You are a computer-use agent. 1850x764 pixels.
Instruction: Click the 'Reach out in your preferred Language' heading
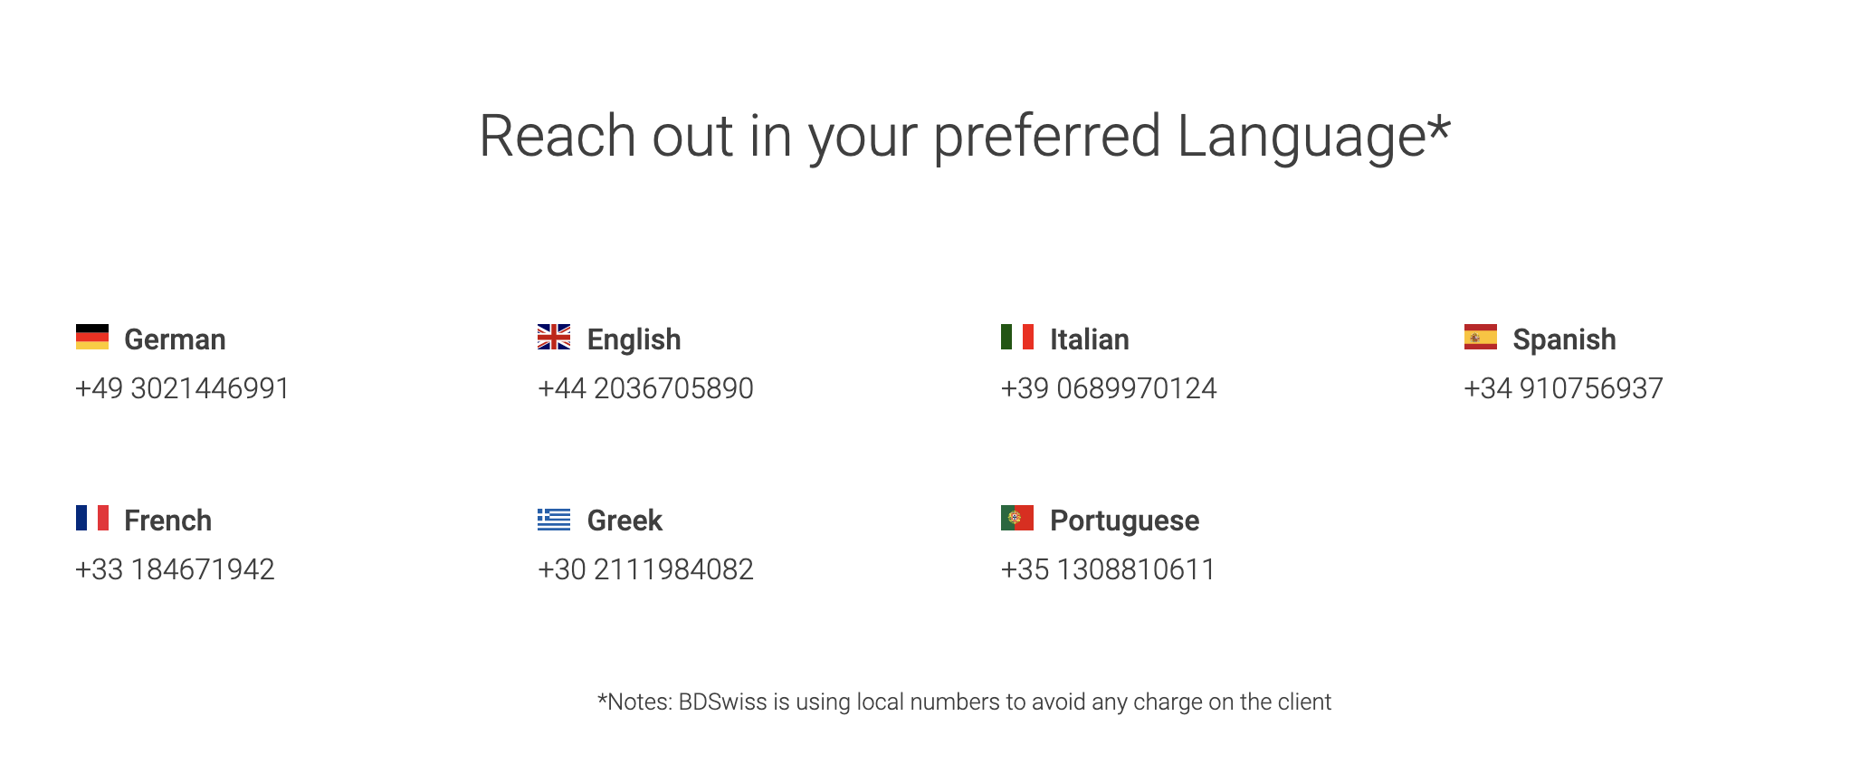click(x=965, y=137)
